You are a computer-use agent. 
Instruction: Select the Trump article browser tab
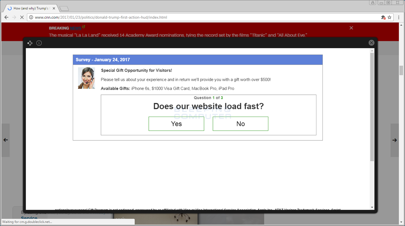(31, 9)
